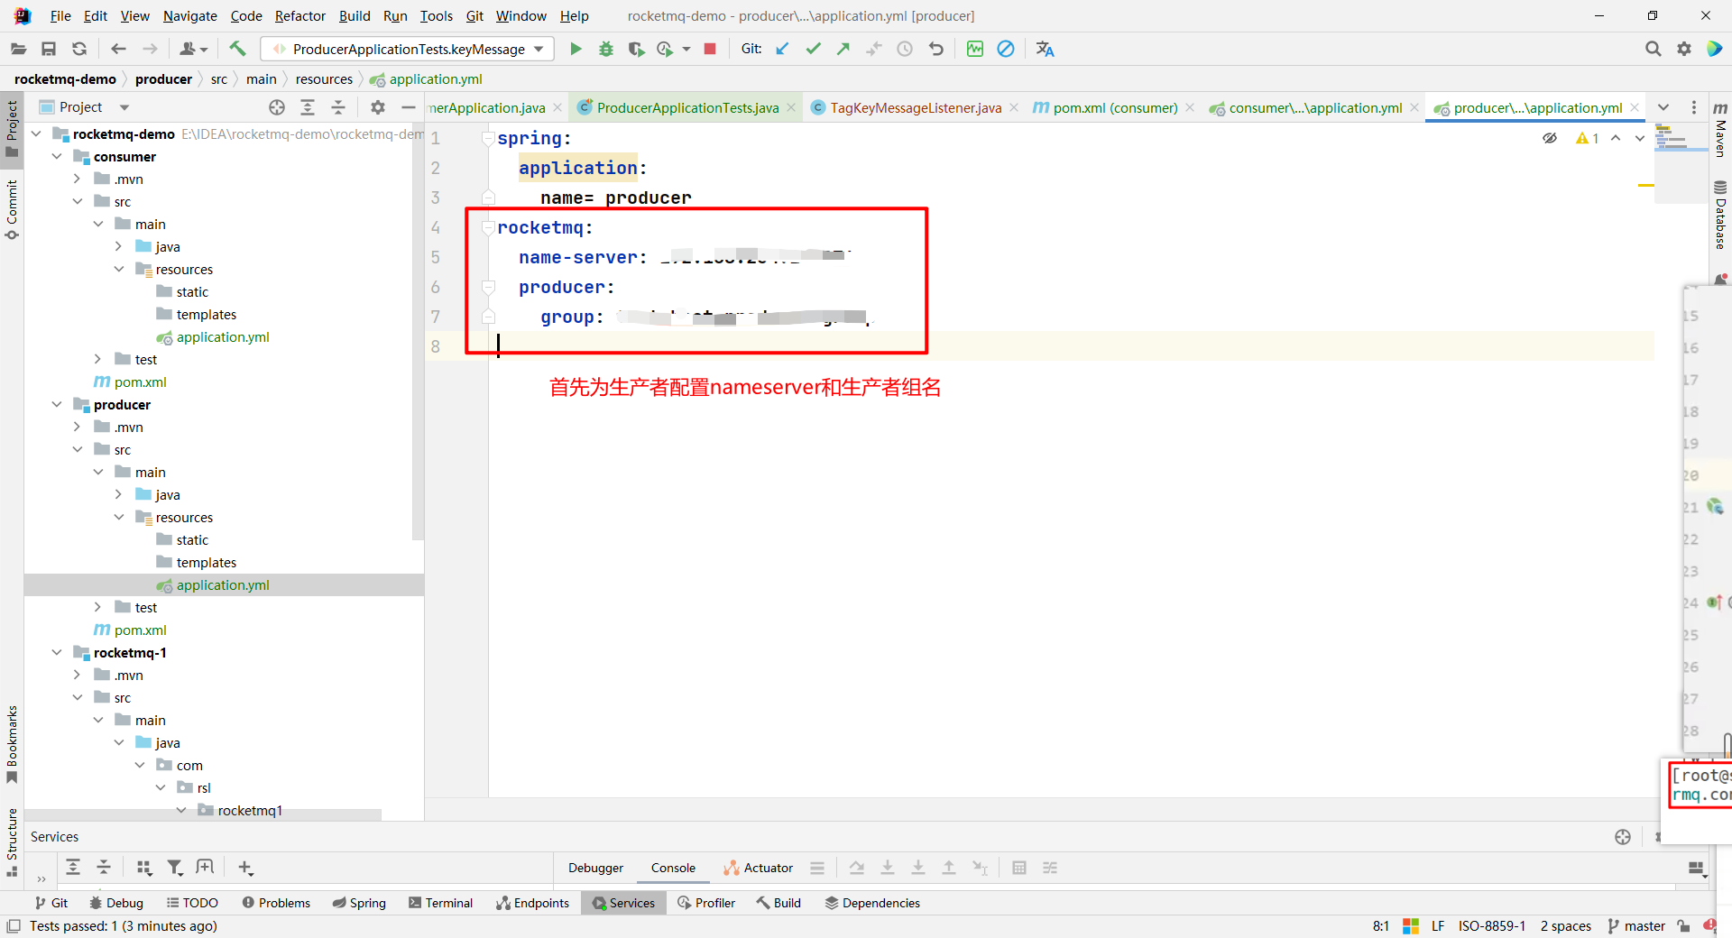
Task: Click the resources breadcrumb in navigation bar
Action: (x=324, y=79)
